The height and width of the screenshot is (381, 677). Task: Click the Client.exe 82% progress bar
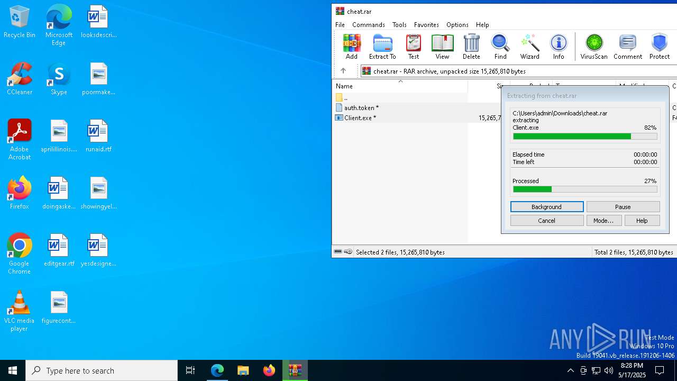coord(585,137)
